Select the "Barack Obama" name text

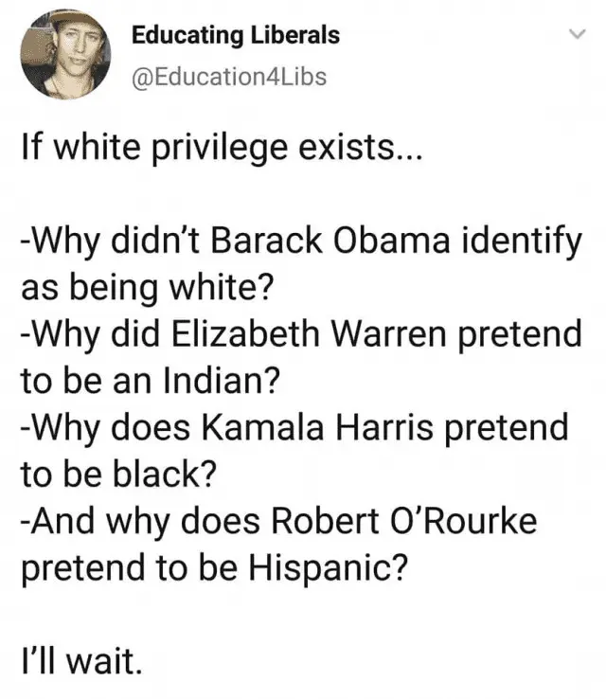pyautogui.click(x=291, y=242)
